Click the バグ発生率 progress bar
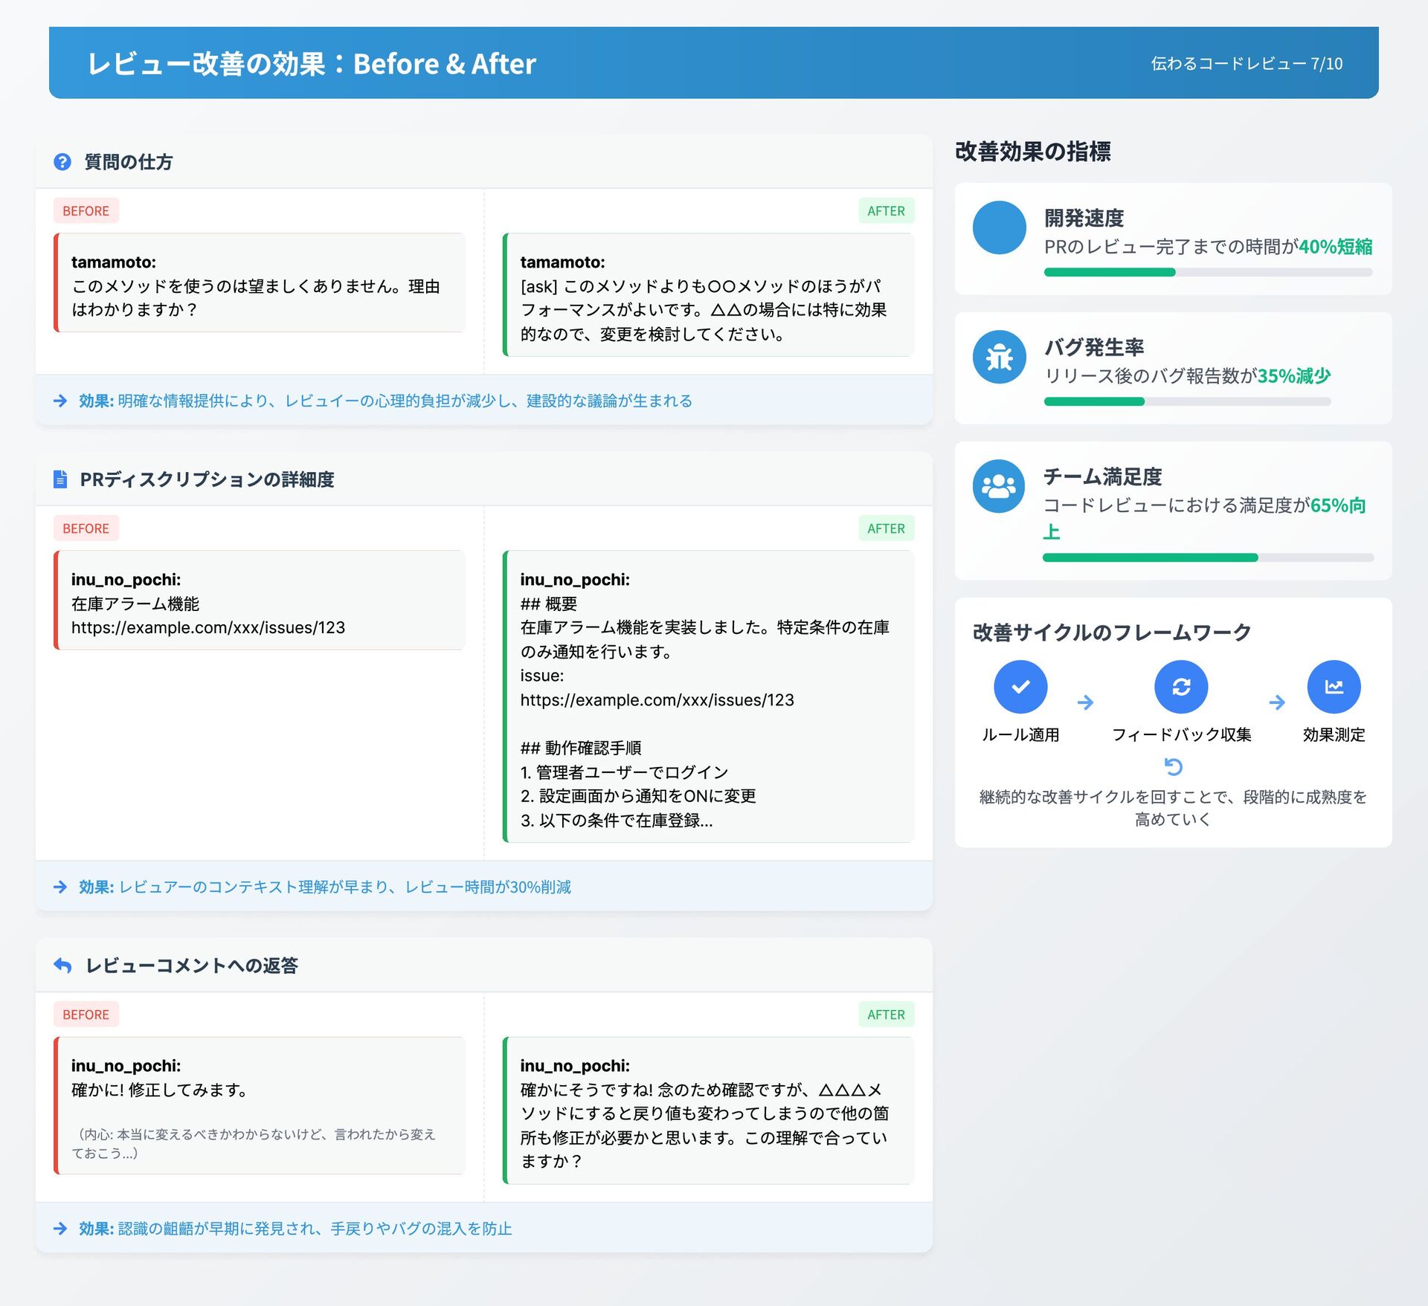Viewport: 1428px width, 1306px height. (x=1187, y=402)
